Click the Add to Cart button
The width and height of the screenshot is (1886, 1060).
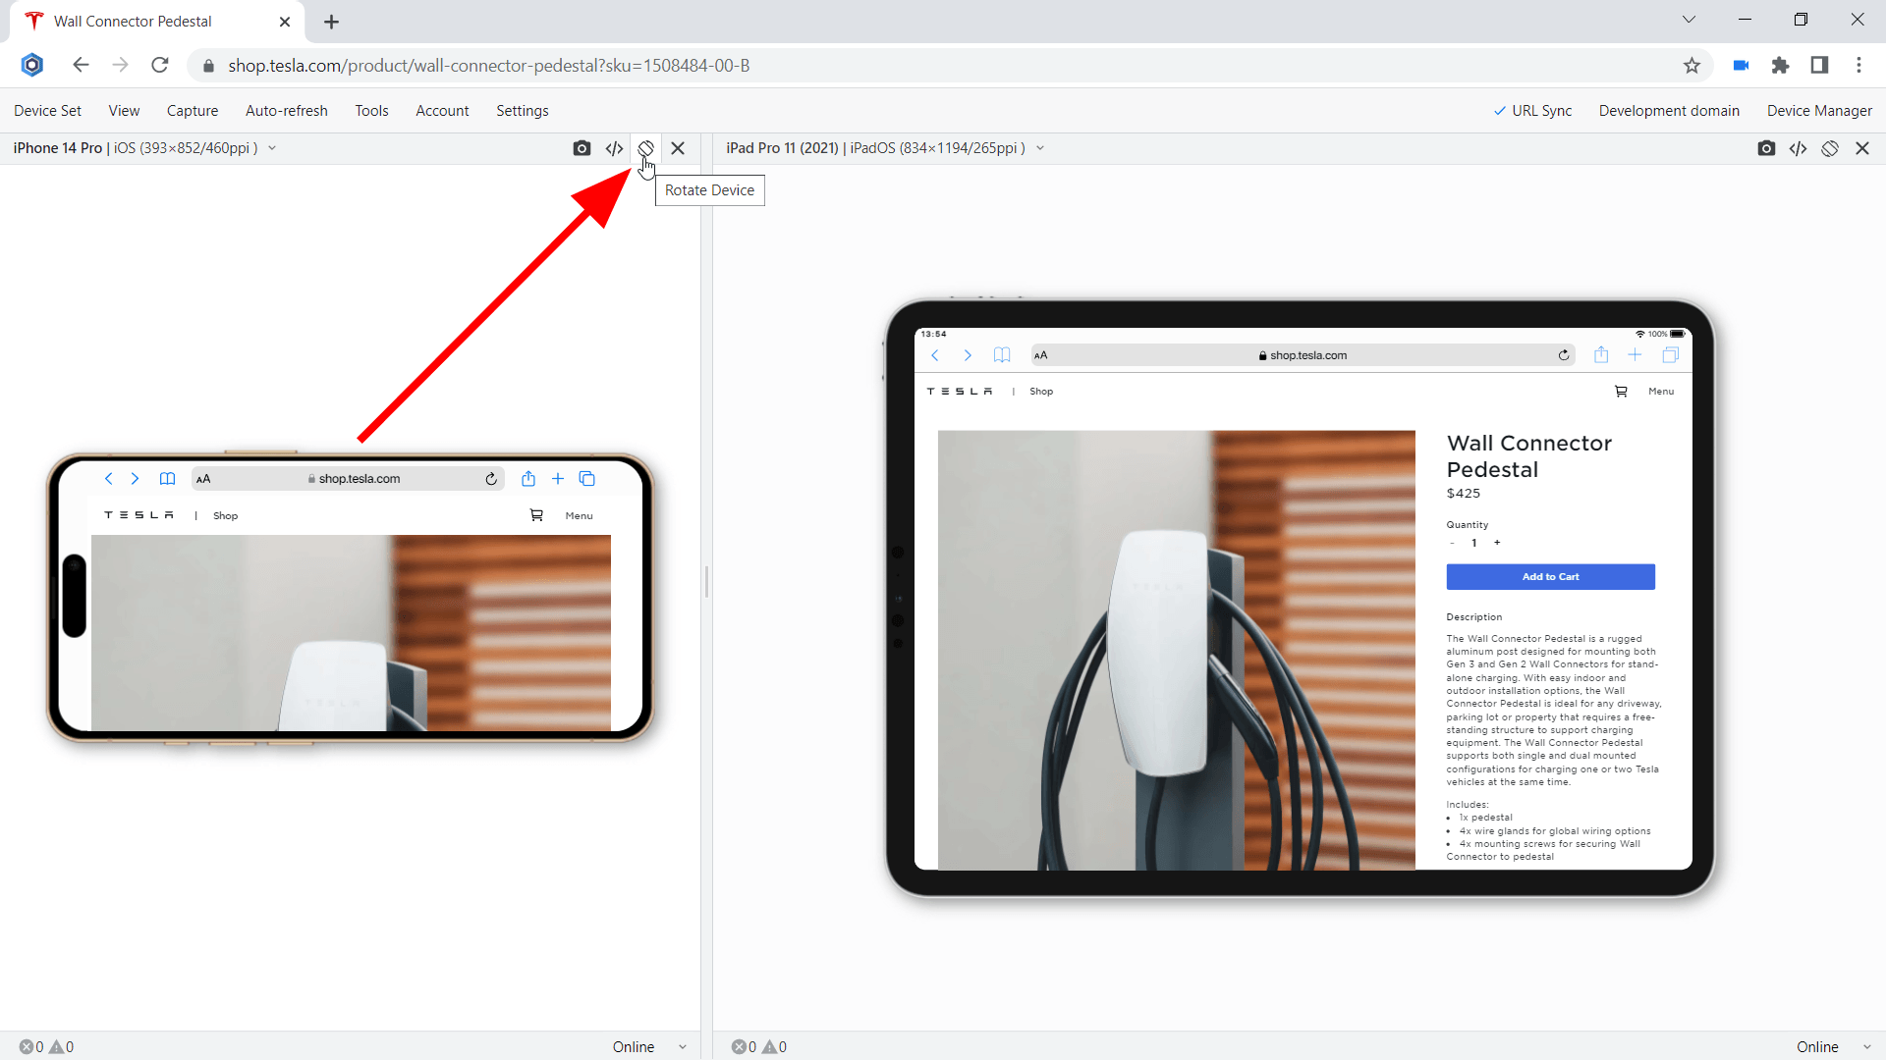point(1550,577)
